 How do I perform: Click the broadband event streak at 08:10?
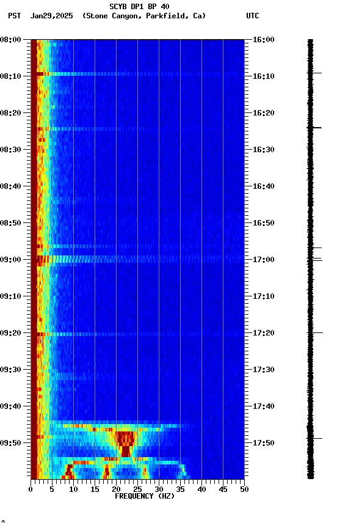(140, 74)
